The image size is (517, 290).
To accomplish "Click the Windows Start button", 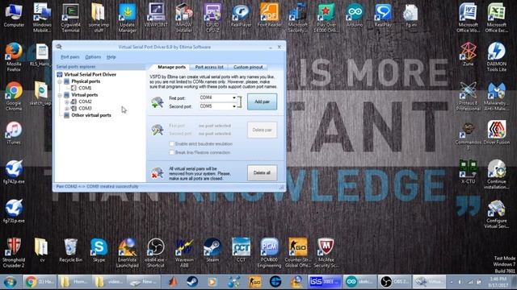I will (x=10, y=282).
